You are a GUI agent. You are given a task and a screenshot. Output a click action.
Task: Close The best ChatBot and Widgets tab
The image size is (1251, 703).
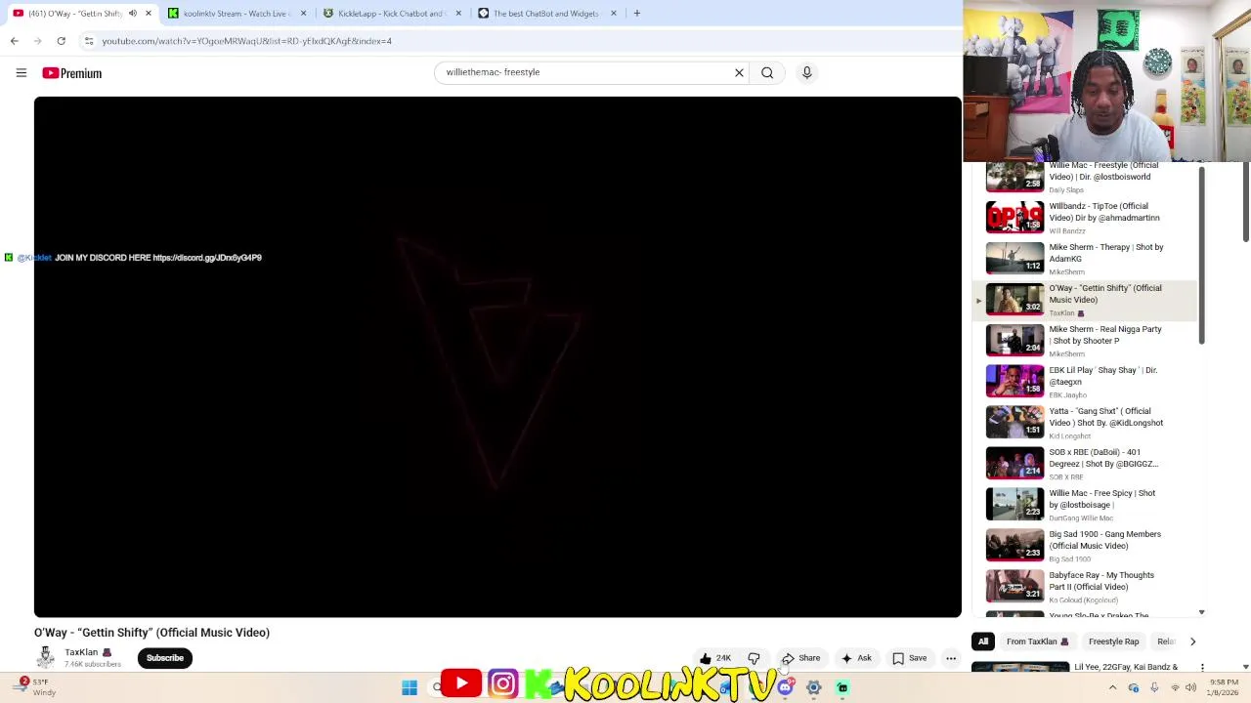(614, 14)
